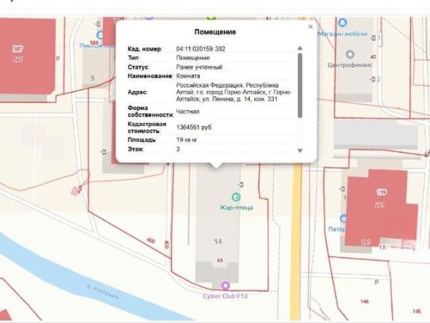Open the Жар-птица map label
This screenshot has width=430, height=323.
pos(236,207)
